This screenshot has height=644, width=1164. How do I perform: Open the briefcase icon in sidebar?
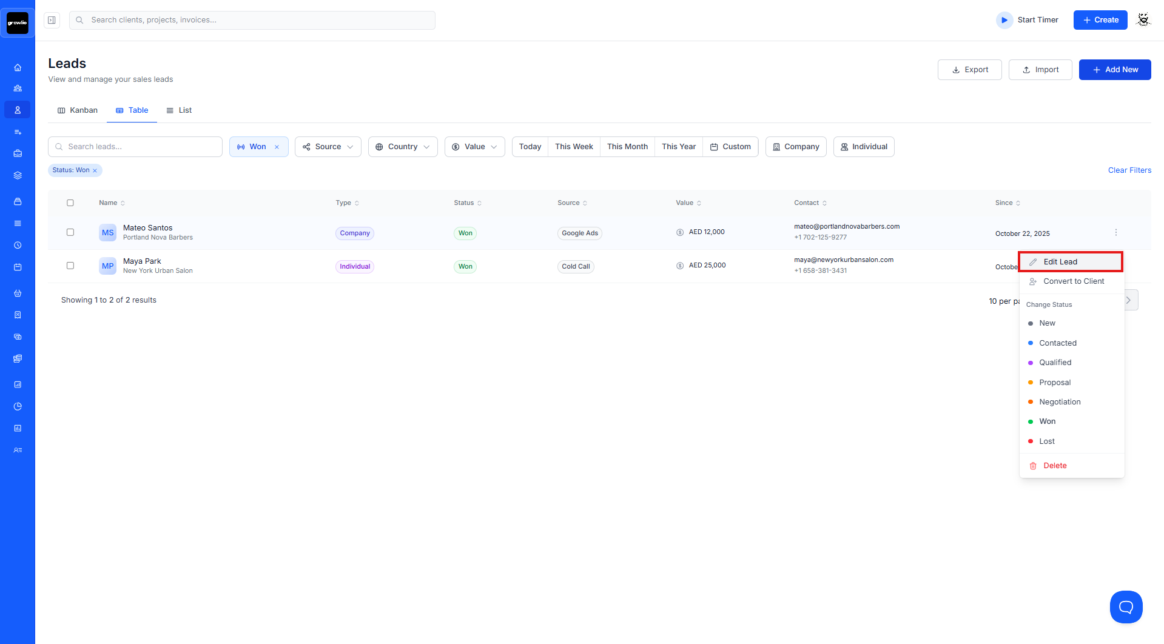[x=18, y=153]
